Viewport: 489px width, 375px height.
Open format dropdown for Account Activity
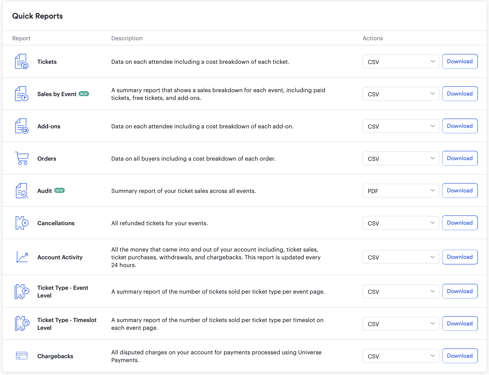click(x=401, y=257)
